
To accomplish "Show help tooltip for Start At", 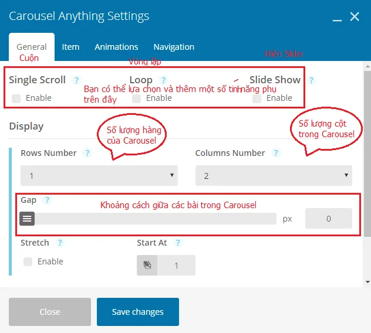I will click(x=178, y=243).
